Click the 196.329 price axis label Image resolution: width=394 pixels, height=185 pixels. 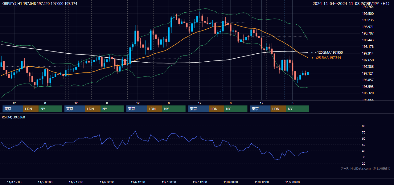[368, 93]
